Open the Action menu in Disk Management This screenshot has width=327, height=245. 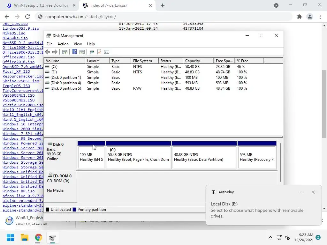(x=63, y=44)
